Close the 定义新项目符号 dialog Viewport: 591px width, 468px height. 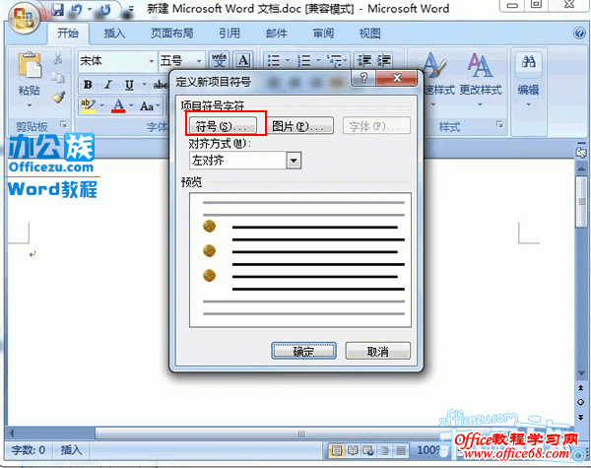(x=397, y=78)
